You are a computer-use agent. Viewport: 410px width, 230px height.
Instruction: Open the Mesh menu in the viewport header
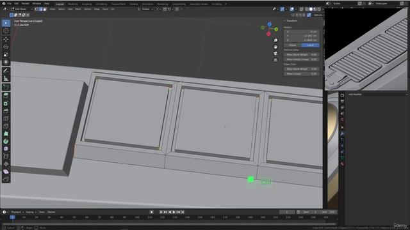pyautogui.click(x=78, y=9)
